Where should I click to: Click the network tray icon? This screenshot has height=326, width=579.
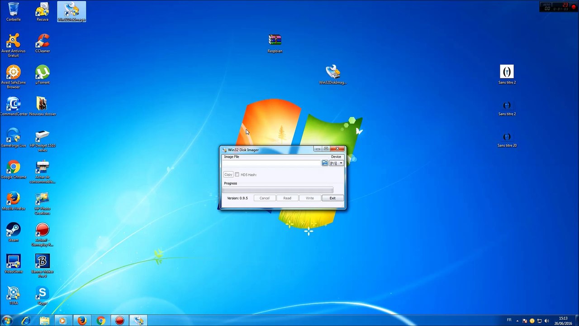click(x=539, y=321)
